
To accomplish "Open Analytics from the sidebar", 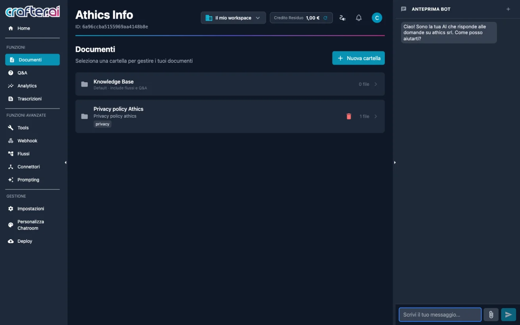I will click(x=32, y=86).
